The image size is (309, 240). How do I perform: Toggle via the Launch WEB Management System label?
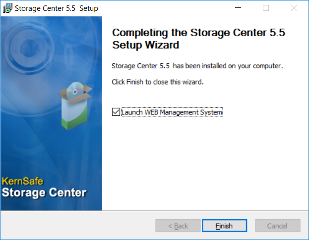[x=172, y=112]
